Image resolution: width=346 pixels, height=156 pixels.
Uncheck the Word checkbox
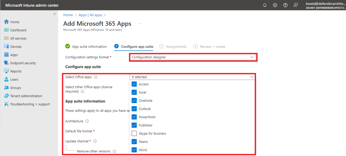(134, 150)
